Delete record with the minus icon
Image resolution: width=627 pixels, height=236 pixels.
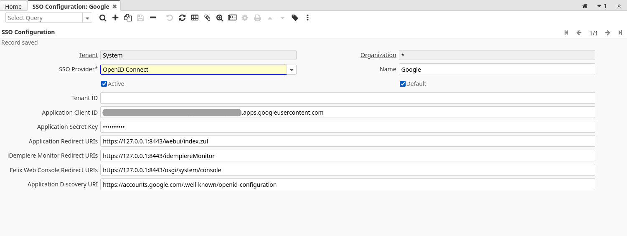click(x=153, y=18)
